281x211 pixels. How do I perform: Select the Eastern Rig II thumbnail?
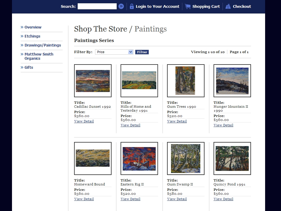(139, 158)
